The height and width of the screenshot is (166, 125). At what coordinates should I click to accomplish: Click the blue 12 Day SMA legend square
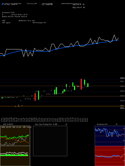pyautogui.click(x=2, y=4)
